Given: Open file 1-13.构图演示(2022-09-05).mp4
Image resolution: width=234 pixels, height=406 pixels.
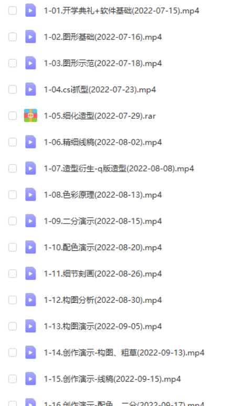Looking at the screenshot, I should (x=103, y=326).
